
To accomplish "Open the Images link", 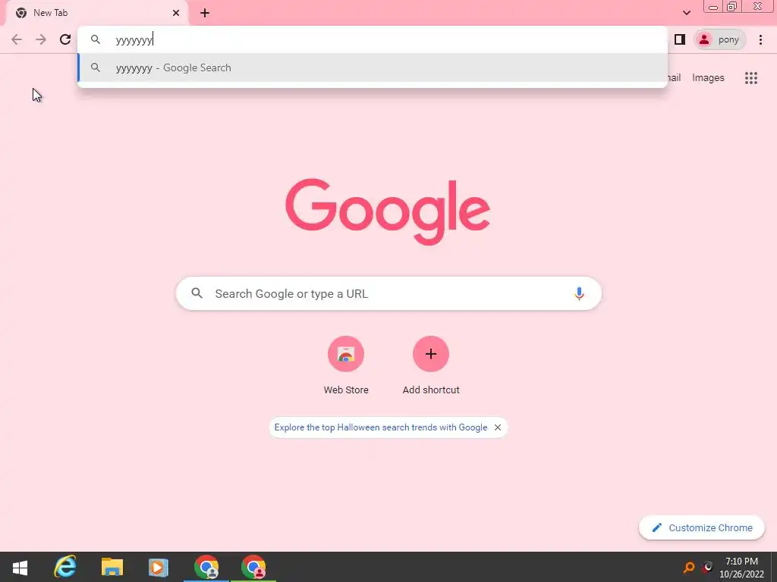I will [x=708, y=78].
